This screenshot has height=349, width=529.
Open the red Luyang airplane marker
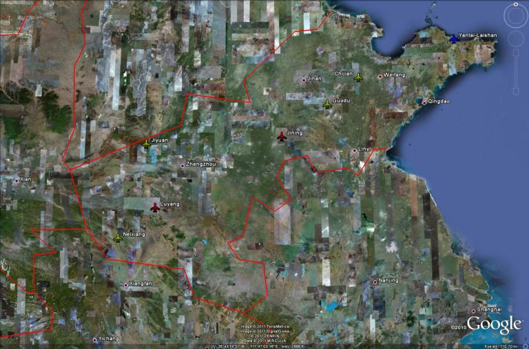click(154, 207)
